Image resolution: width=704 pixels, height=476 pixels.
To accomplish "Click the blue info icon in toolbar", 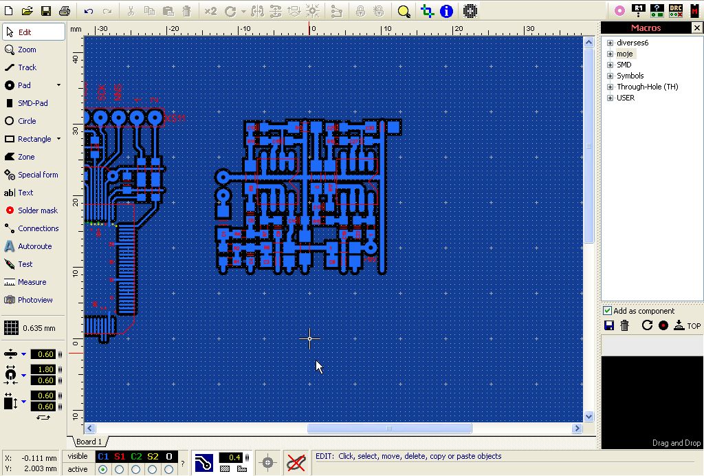I will click(x=446, y=11).
